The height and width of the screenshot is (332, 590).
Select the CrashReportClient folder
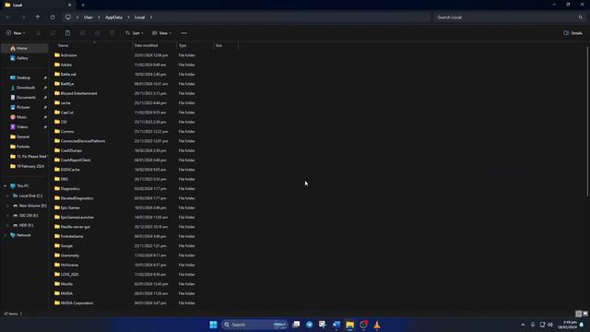(76, 160)
